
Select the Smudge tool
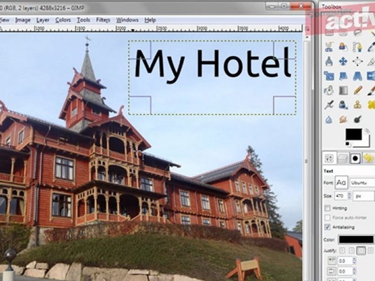coord(343,119)
